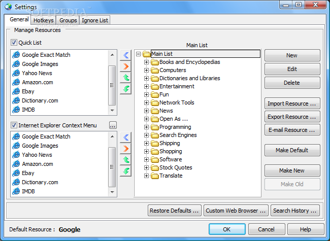
Task: Click the green move-down arrow beside Quick List
Action: 125,89
